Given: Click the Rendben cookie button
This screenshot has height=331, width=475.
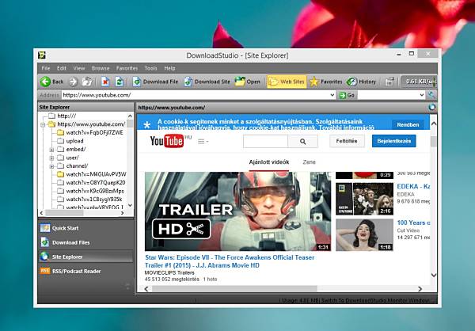Looking at the screenshot, I should tap(408, 124).
